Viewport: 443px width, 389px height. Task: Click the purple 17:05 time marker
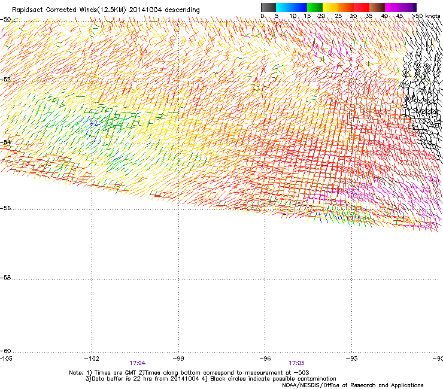click(297, 363)
